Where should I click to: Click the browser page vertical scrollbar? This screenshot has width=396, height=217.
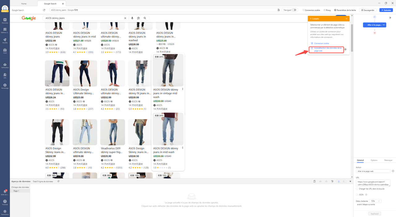click(x=351, y=37)
